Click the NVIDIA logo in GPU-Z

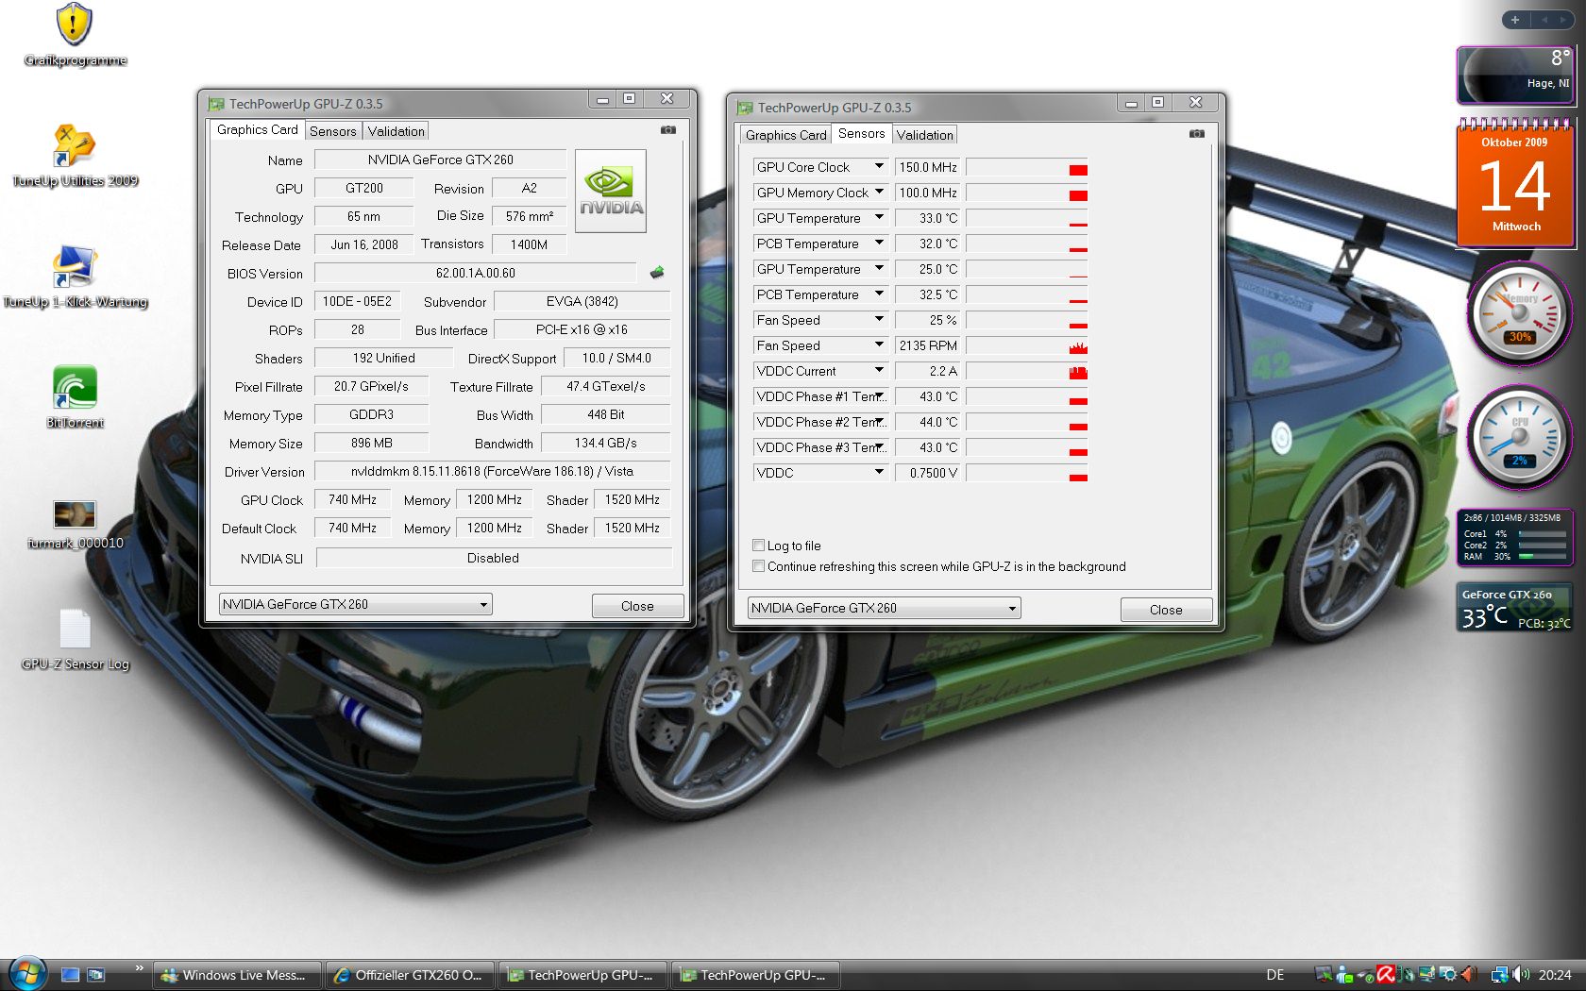(x=611, y=192)
